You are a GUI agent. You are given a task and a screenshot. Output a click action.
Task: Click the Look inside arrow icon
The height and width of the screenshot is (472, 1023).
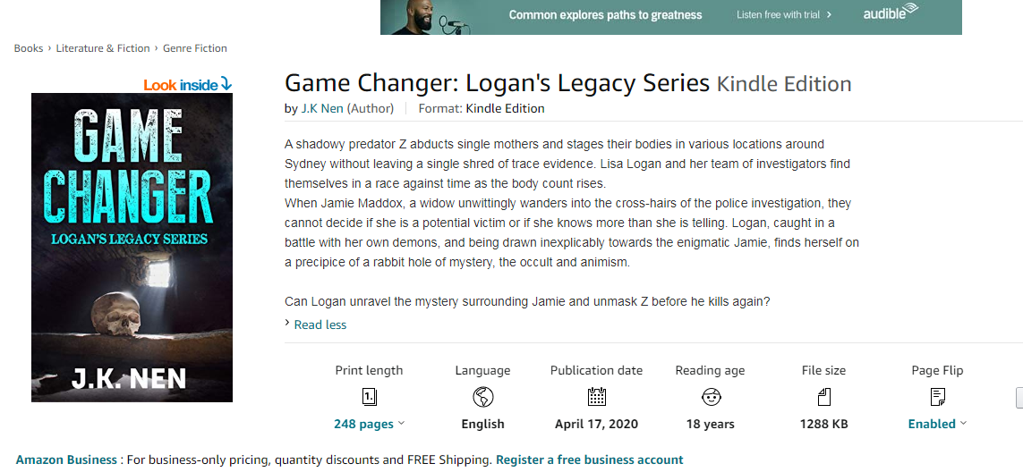click(x=226, y=84)
